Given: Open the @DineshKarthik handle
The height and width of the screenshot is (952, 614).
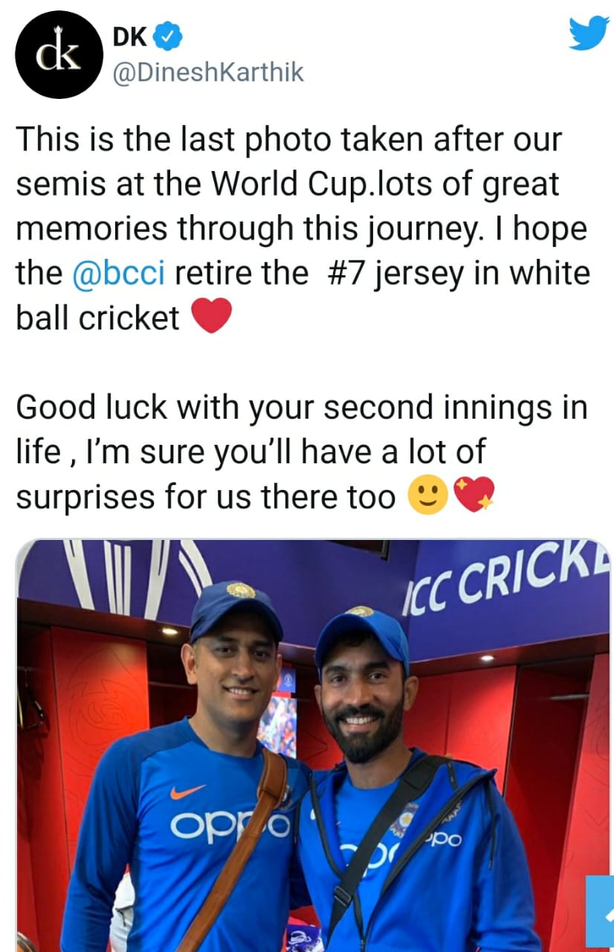Looking at the screenshot, I should coord(207,73).
